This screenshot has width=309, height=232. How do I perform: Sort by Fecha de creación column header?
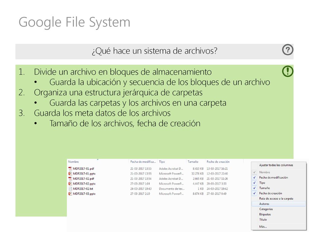(x=218, y=162)
